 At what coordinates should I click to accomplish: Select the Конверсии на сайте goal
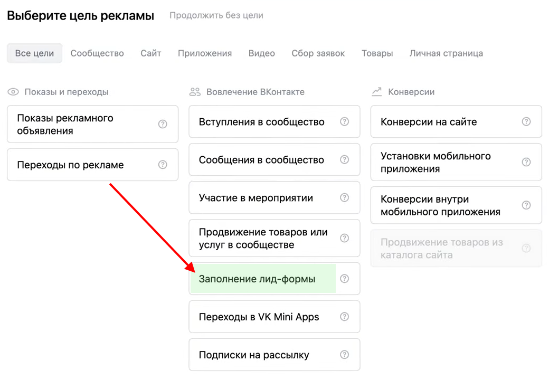click(429, 122)
